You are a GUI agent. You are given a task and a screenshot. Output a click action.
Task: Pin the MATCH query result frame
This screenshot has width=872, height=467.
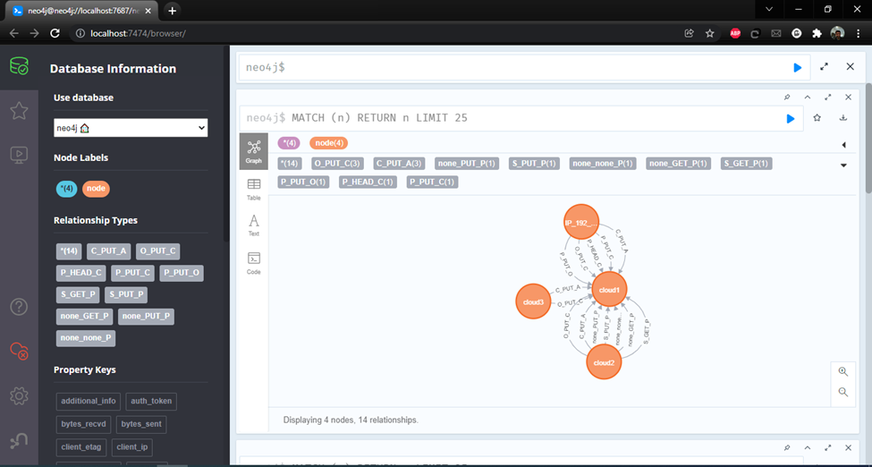tap(787, 97)
